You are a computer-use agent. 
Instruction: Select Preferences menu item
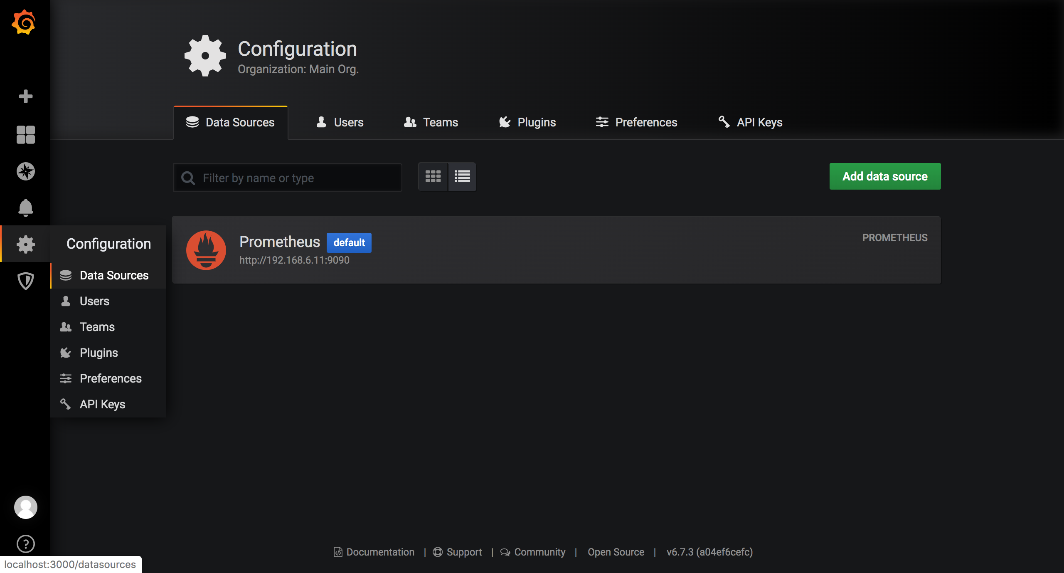109,378
